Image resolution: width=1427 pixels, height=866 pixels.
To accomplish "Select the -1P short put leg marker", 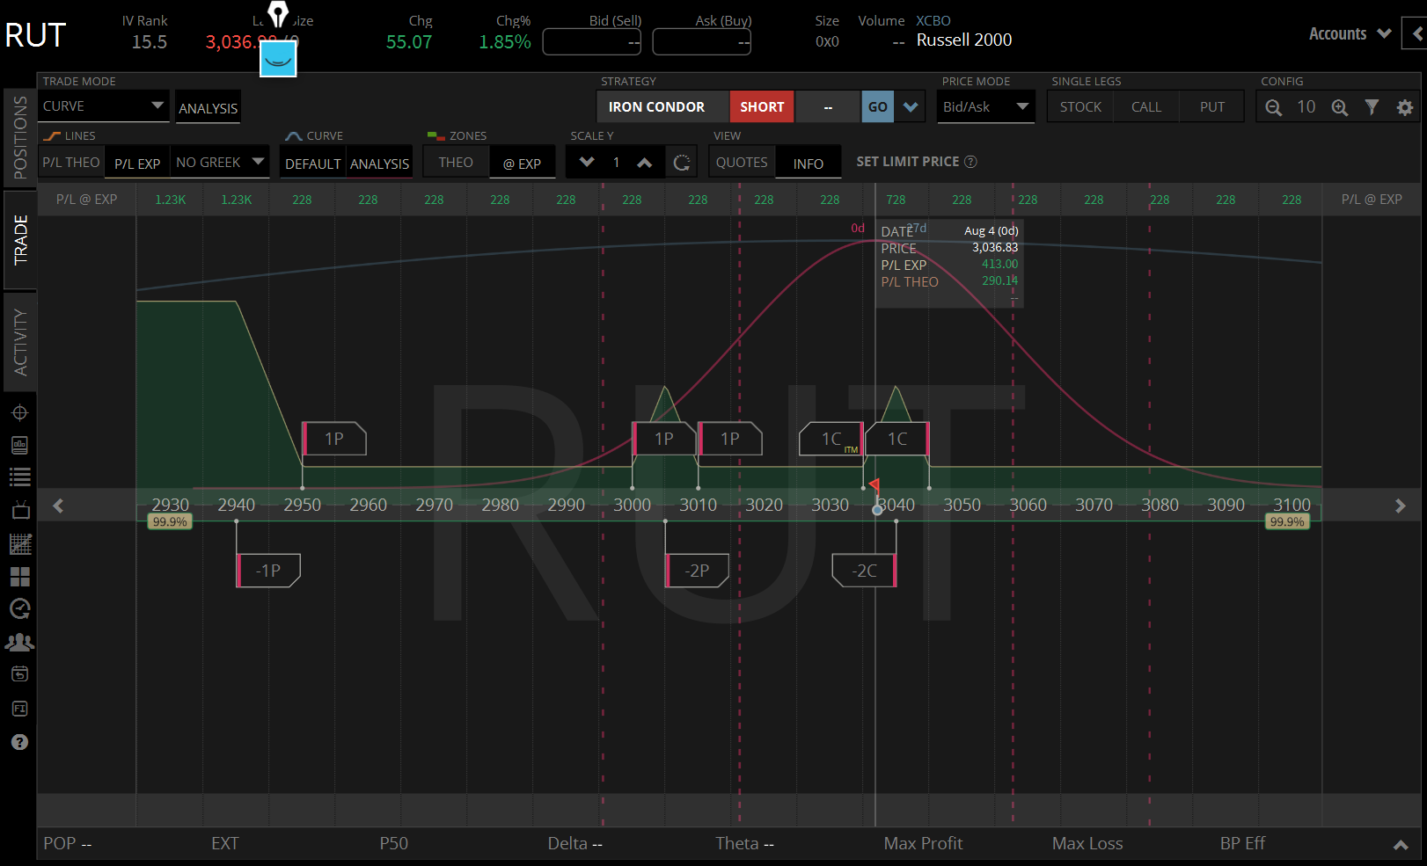I will [268, 571].
